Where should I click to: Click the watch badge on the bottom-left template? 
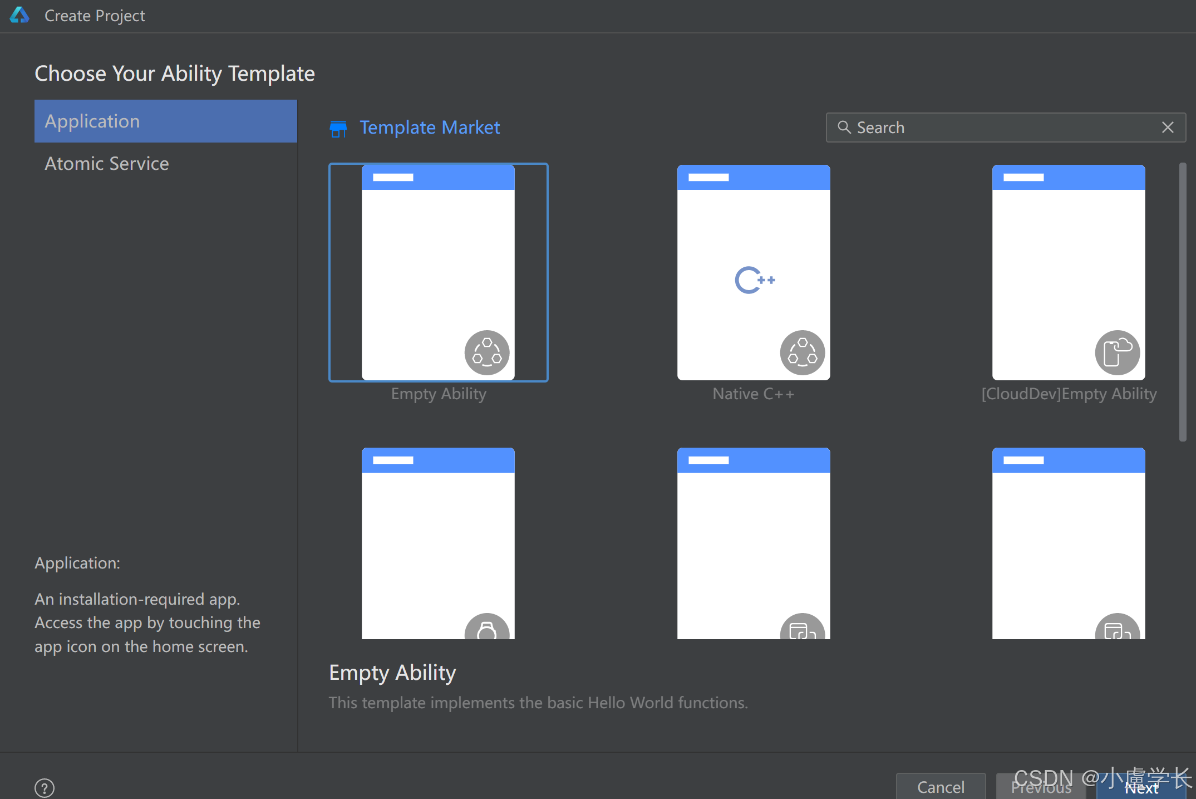click(486, 629)
